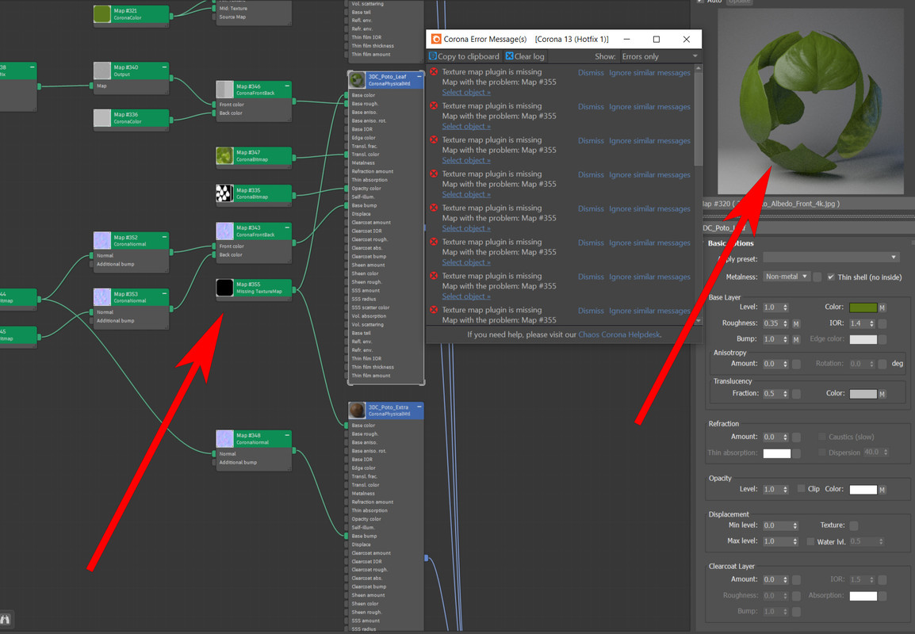The image size is (915, 634).
Task: Collapse the 3DC_Poto_Leaf node with minus button
Action: pyautogui.click(x=419, y=76)
